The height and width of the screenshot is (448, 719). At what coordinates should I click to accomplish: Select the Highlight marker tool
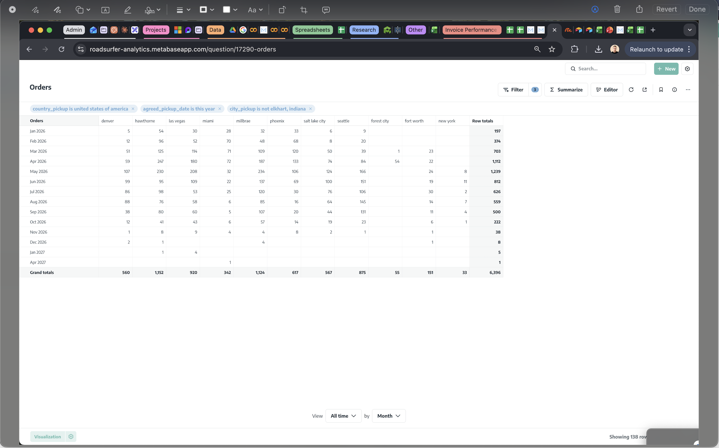pyautogui.click(x=127, y=10)
